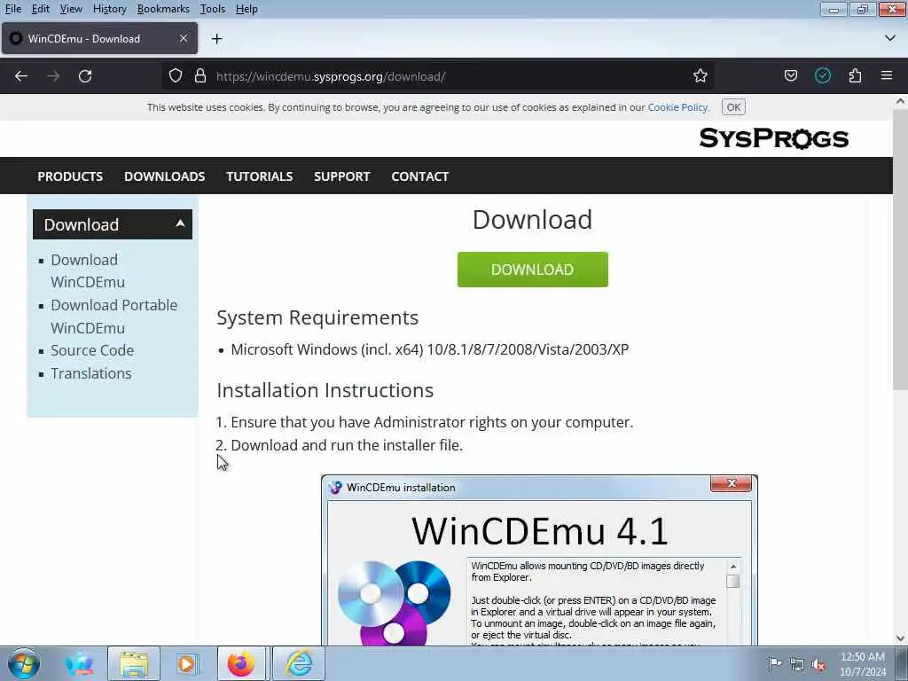Click the WinCDEmu installation screenshot image
This screenshot has width=908, height=681.
tap(539, 560)
